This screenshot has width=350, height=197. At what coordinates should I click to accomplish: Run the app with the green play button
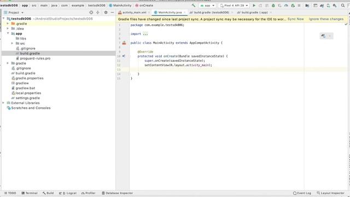tap(254, 5)
